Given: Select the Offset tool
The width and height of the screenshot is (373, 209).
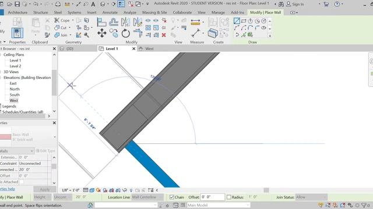Looking at the screenshot, I should tap(114, 22).
